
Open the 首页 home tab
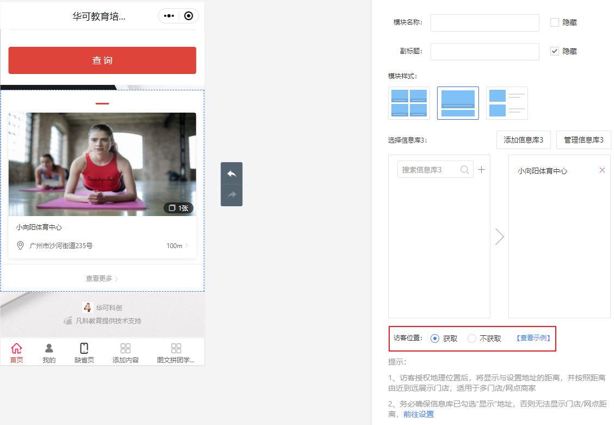tap(16, 353)
